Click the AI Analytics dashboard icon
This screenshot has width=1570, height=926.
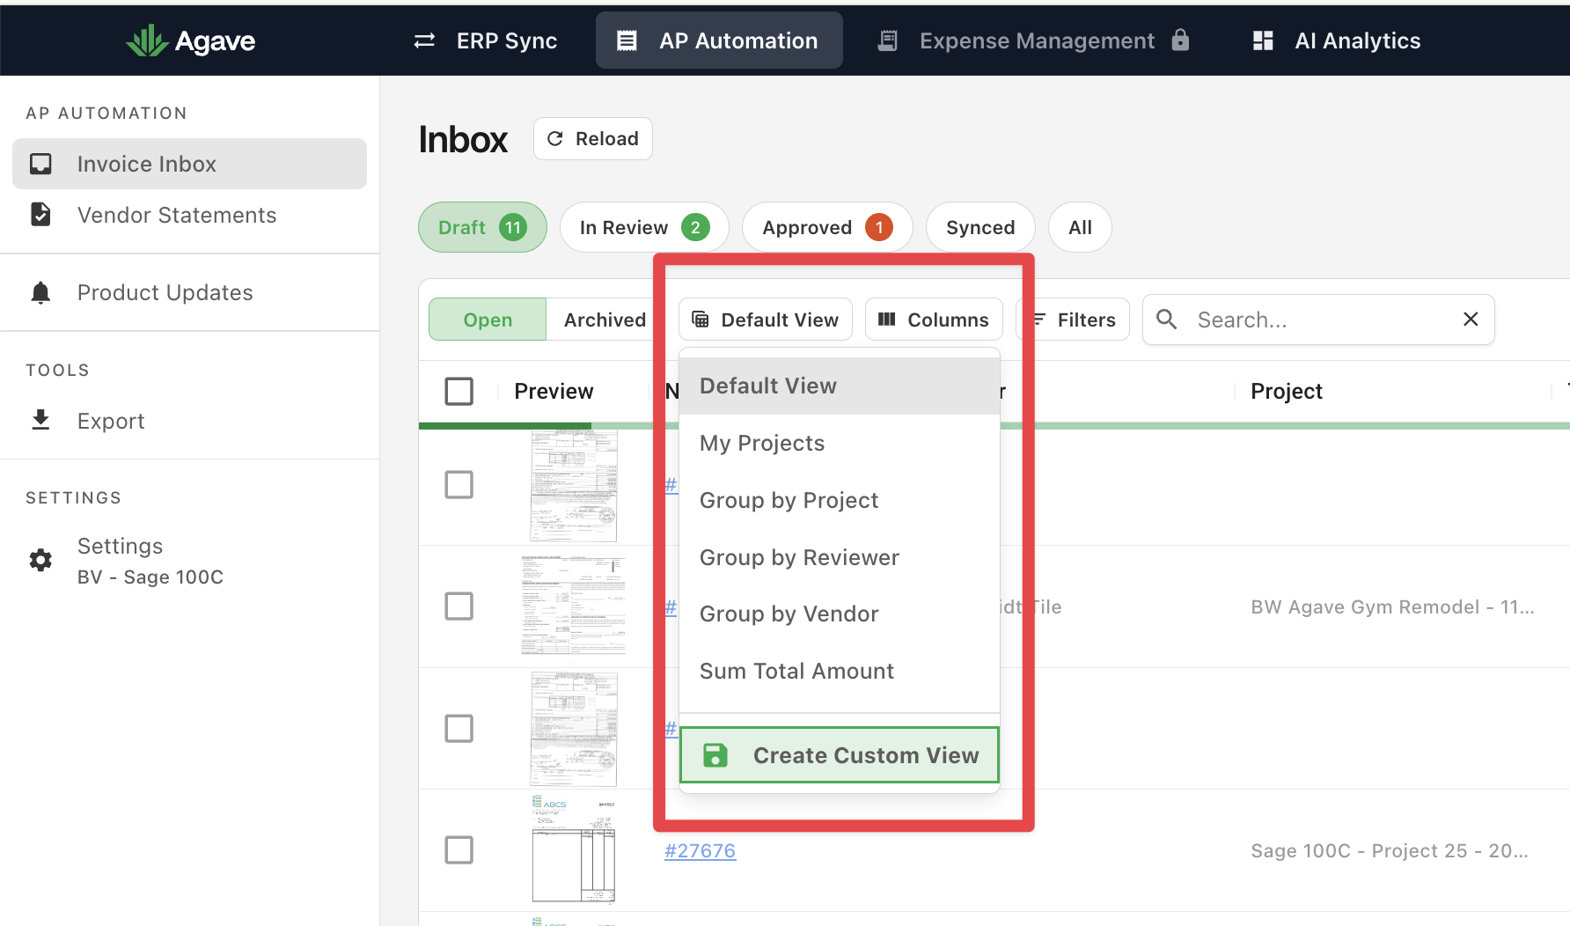1263,40
